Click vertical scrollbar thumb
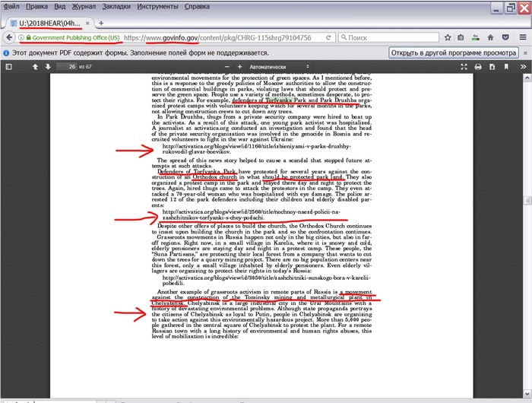 coord(527,200)
